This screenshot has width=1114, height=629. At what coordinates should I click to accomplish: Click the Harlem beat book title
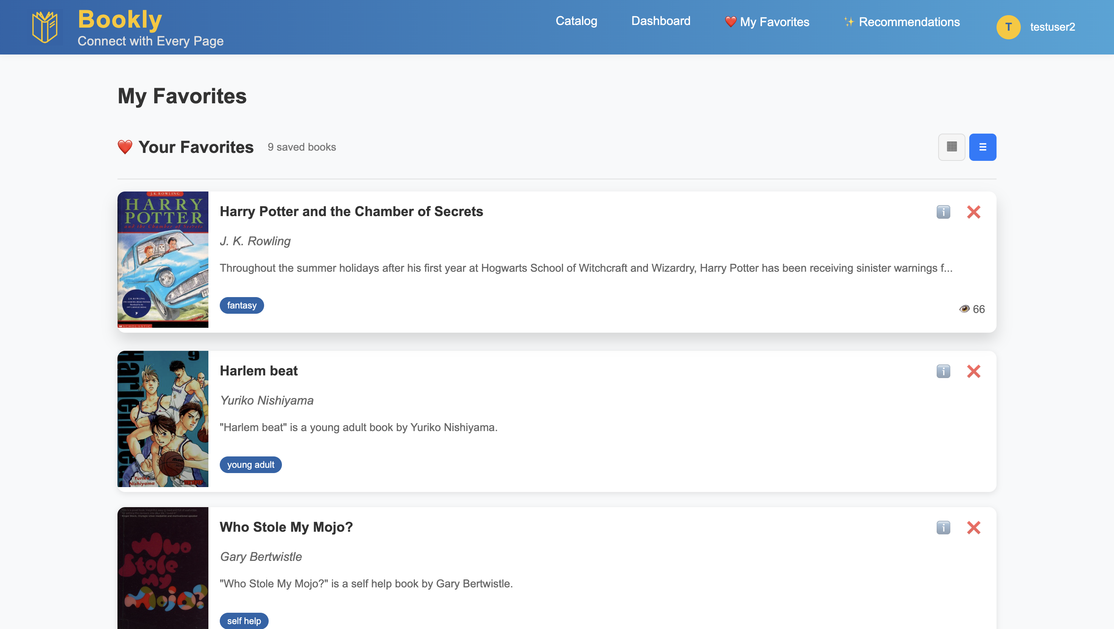pos(258,371)
